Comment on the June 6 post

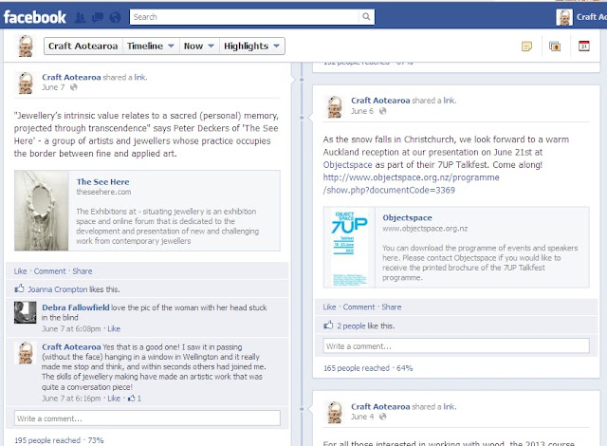point(359,307)
